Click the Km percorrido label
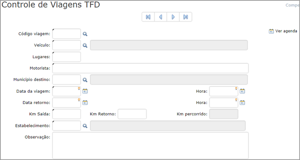The width and height of the screenshot is (300, 160). click(x=192, y=114)
